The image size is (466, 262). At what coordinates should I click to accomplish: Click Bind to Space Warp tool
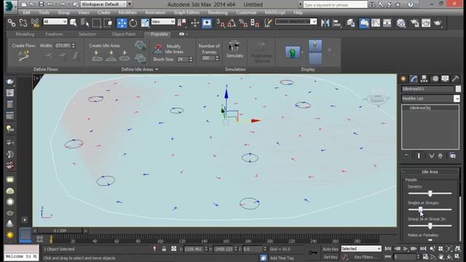[35, 23]
